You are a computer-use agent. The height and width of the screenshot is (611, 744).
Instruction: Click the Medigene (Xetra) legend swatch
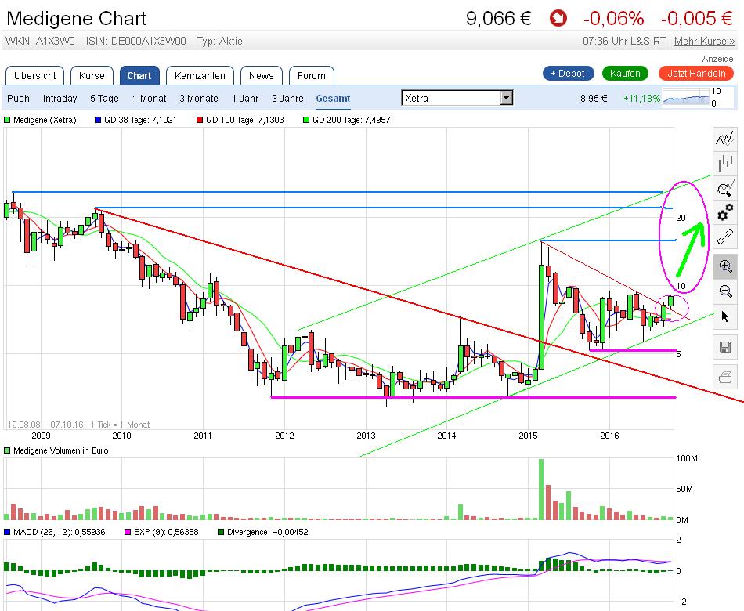7,120
